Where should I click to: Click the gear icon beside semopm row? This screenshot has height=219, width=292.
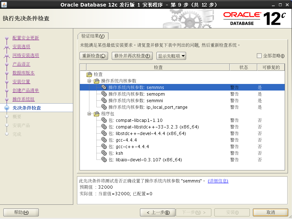(x=104, y=94)
